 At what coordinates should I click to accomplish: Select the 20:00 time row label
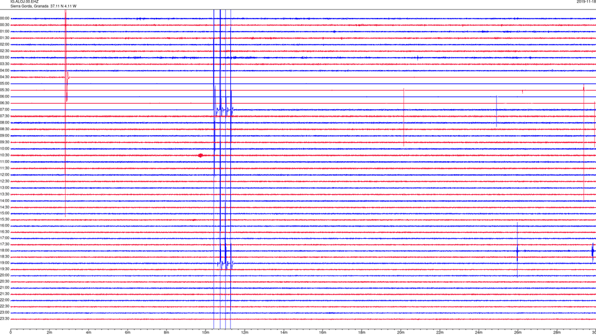tap(4, 275)
